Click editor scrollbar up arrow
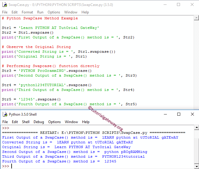Image resolution: width=199 pixels, height=169 pixels. pos(196,18)
